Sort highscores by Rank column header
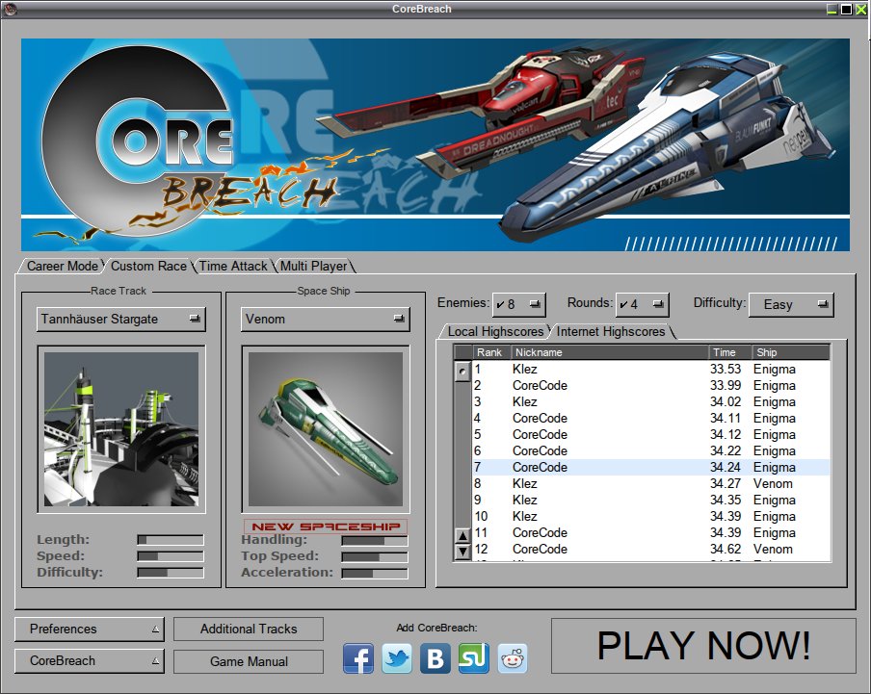 pyautogui.click(x=491, y=352)
